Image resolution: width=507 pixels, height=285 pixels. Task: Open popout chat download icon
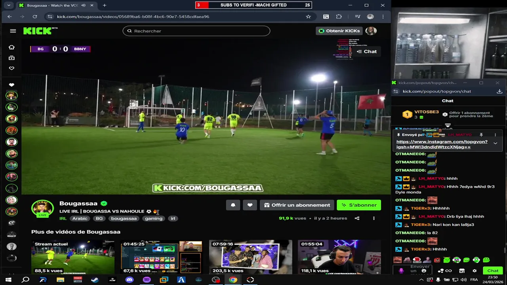pos(499,91)
